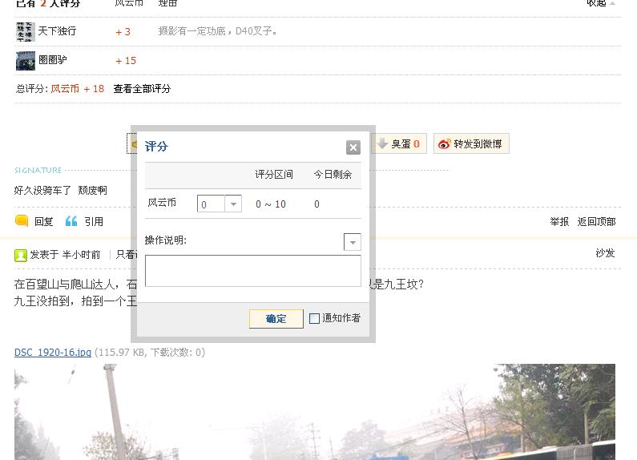Click the 沙发 floor label
Image resolution: width=637 pixels, height=460 pixels.
605,253
